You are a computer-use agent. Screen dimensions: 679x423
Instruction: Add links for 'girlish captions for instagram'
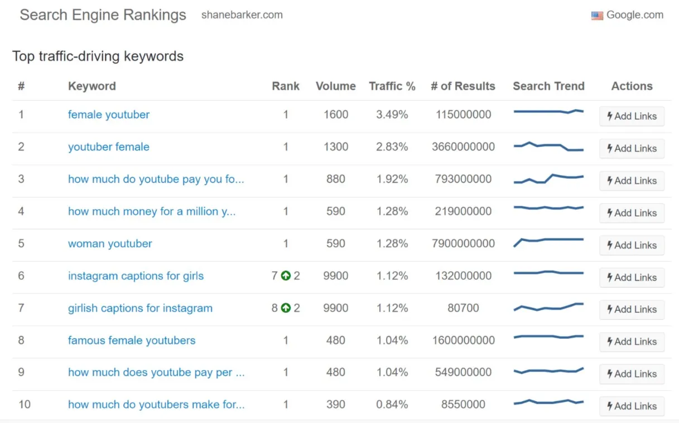632,310
